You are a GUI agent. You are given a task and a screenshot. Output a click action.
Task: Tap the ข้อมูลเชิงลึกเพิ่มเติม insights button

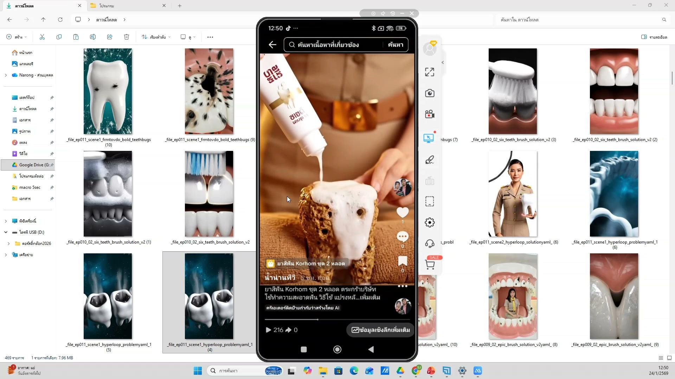click(x=380, y=330)
